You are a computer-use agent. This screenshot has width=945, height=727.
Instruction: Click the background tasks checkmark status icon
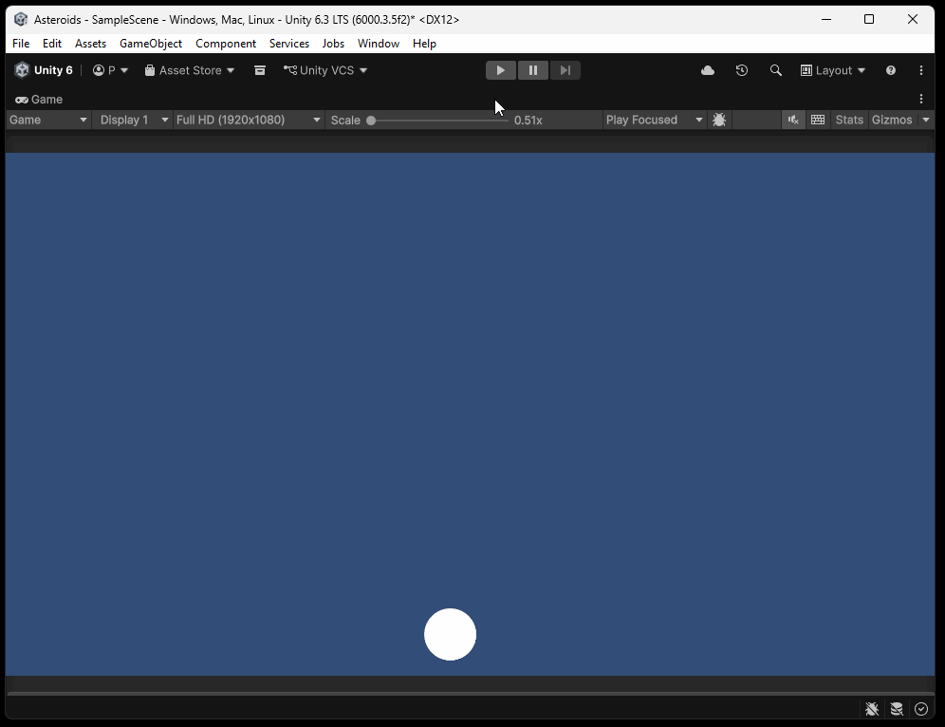click(x=921, y=709)
